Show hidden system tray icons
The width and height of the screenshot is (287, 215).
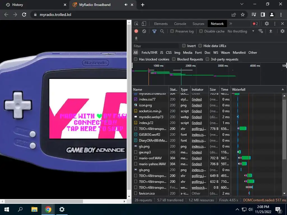coord(237,209)
